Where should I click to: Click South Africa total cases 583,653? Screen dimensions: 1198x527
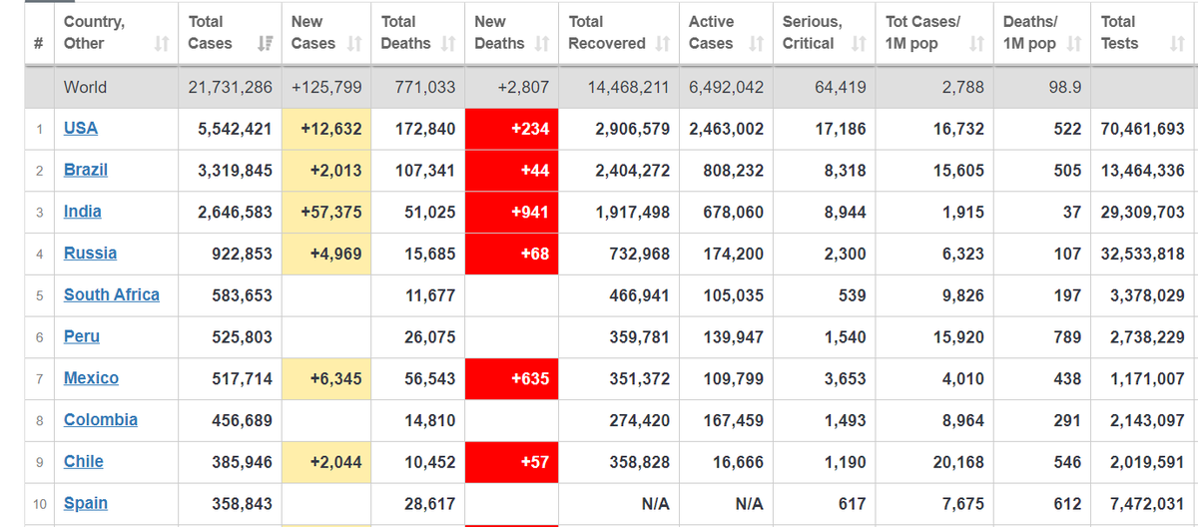click(242, 295)
